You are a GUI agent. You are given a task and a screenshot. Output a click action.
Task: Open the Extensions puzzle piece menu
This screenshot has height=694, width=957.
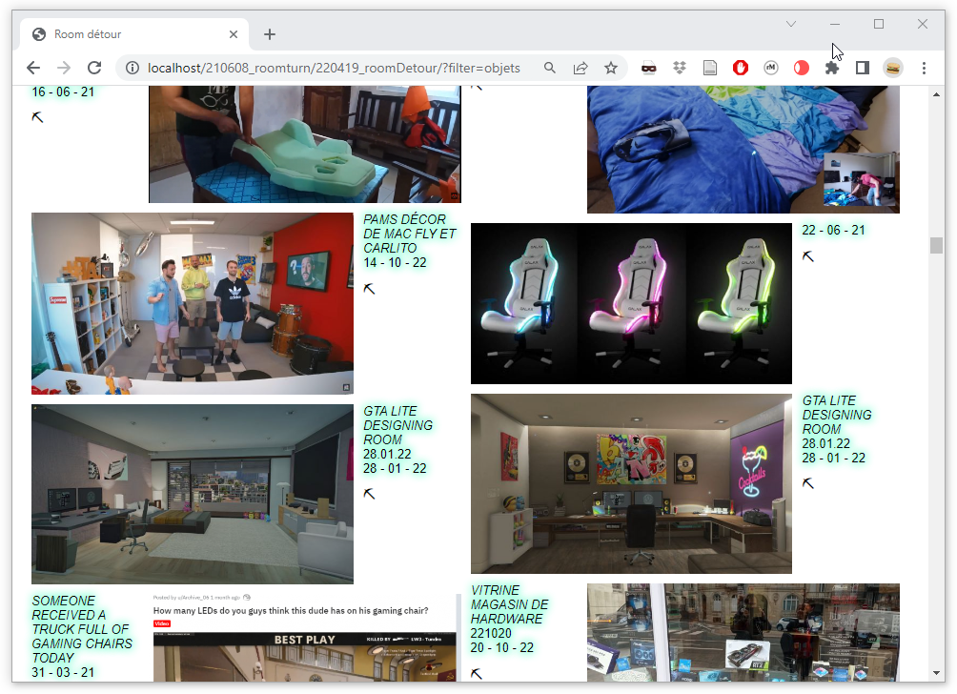pos(832,68)
